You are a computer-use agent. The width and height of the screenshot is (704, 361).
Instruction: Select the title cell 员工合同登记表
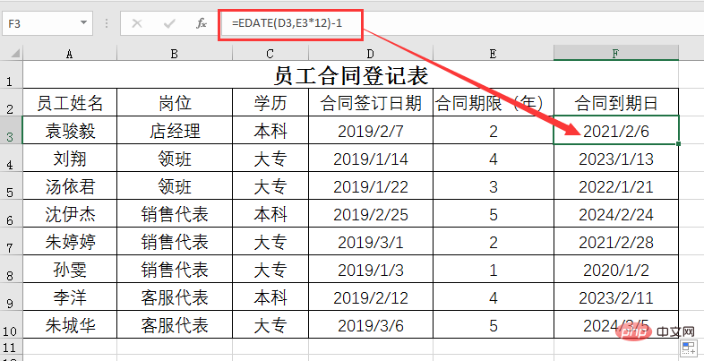[x=350, y=75]
